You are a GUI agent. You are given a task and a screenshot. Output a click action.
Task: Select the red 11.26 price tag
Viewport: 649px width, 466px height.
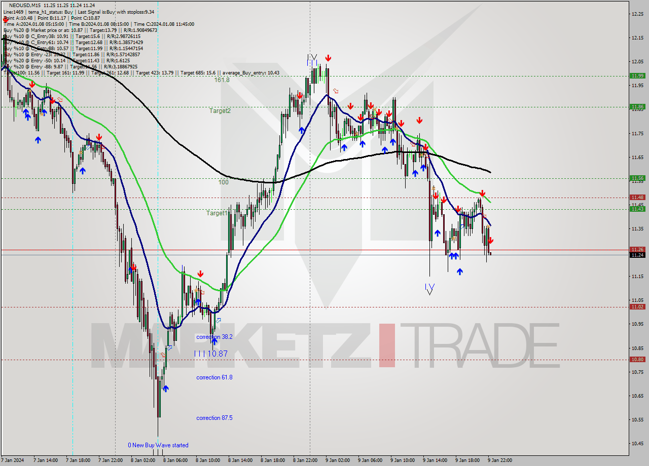pyautogui.click(x=638, y=249)
